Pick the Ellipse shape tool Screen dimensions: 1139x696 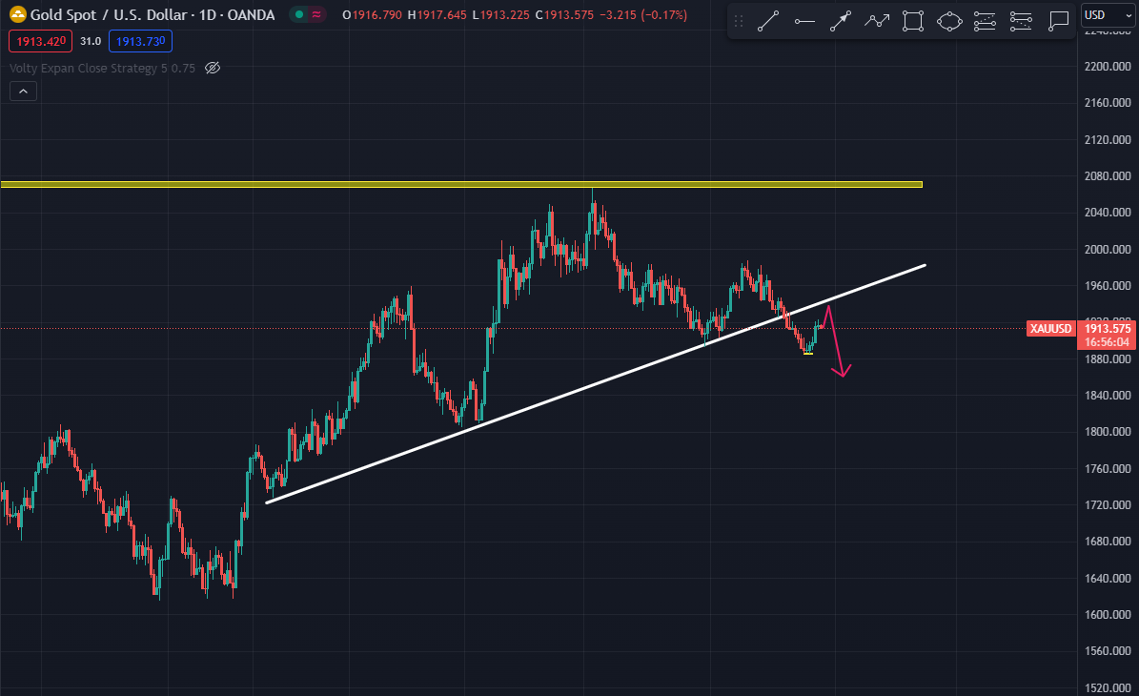[948, 21]
